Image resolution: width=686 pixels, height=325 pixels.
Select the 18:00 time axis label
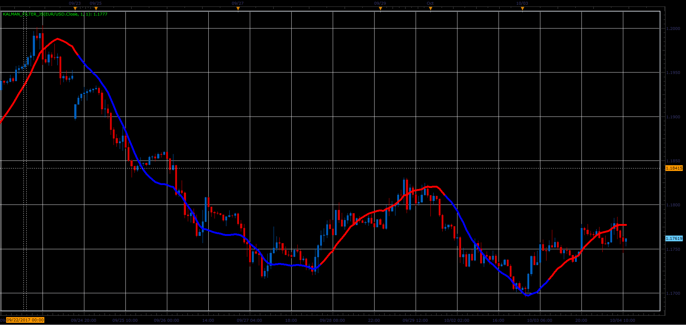pyautogui.click(x=291, y=320)
